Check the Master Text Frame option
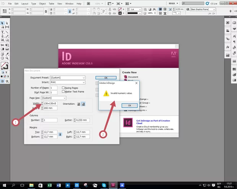Image resolution: width=237 pixels, height=189 pixels. pyautogui.click(x=63, y=91)
